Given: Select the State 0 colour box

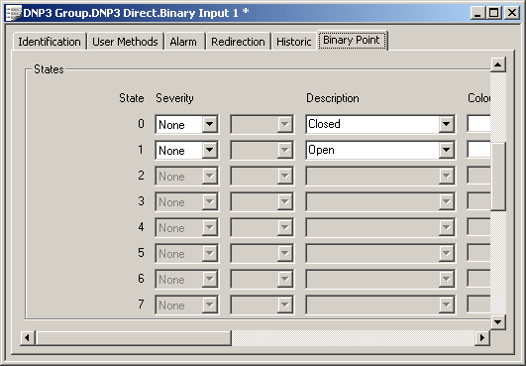Looking at the screenshot, I should pyautogui.click(x=479, y=124).
